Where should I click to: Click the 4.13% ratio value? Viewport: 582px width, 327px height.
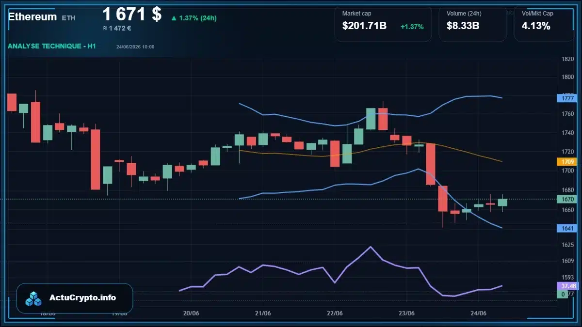click(x=536, y=26)
